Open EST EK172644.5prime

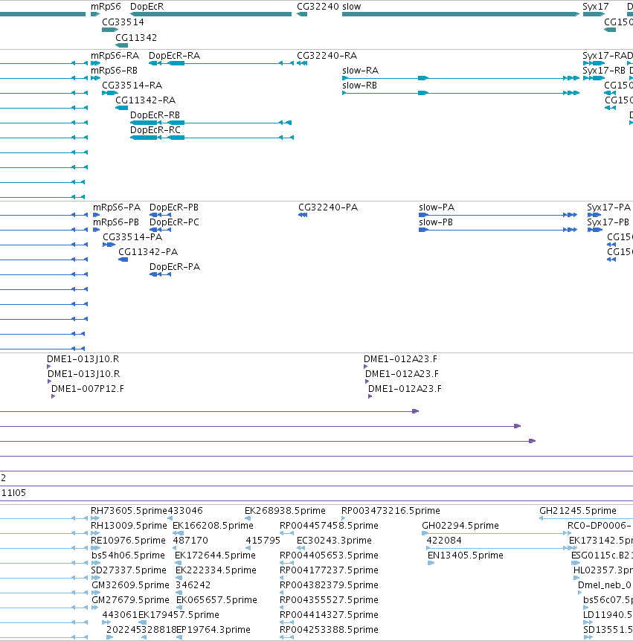click(x=215, y=555)
